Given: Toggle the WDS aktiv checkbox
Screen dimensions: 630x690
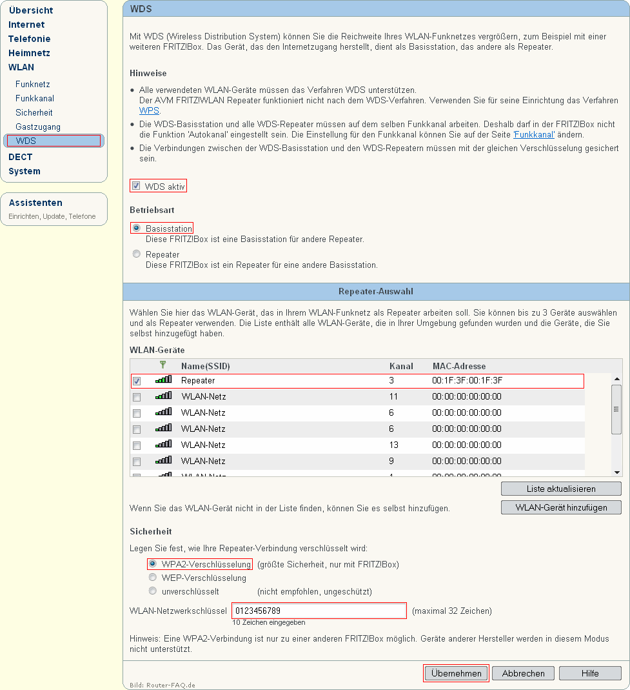Looking at the screenshot, I should pos(136,186).
